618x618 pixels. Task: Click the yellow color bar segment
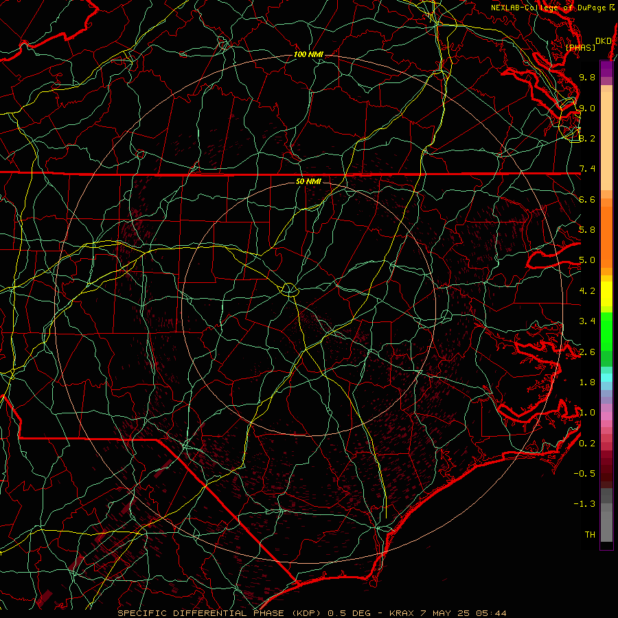[x=606, y=294]
